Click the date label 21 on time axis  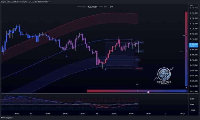[165, 114]
